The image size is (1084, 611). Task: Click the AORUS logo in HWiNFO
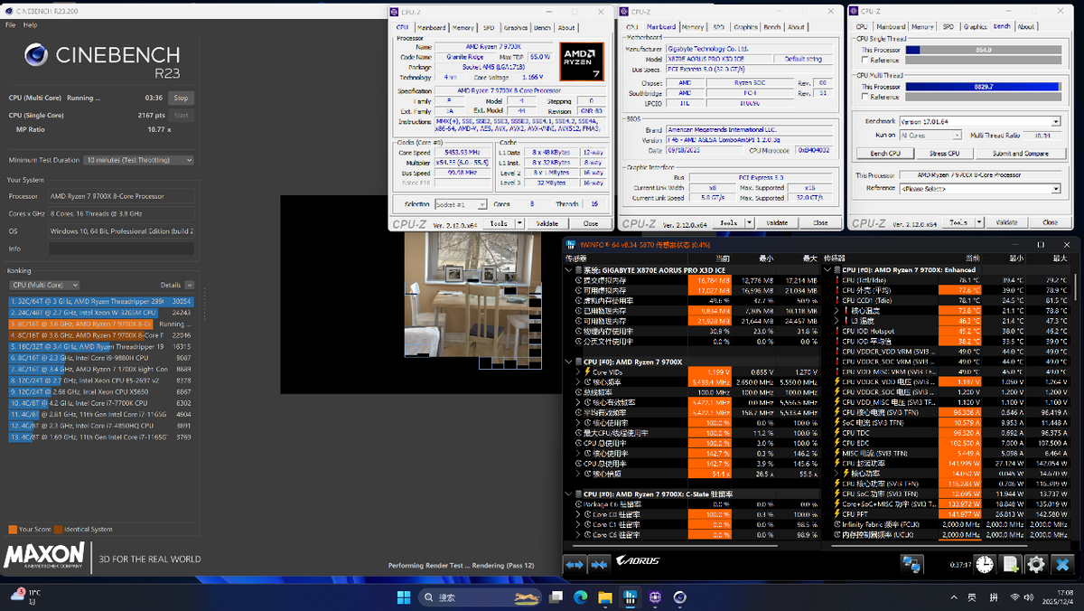click(x=637, y=562)
